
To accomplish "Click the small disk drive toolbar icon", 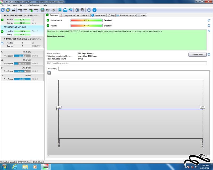I will point(13,10).
